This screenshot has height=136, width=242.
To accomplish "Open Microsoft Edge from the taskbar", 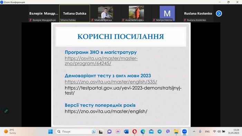I will tap(143, 132).
